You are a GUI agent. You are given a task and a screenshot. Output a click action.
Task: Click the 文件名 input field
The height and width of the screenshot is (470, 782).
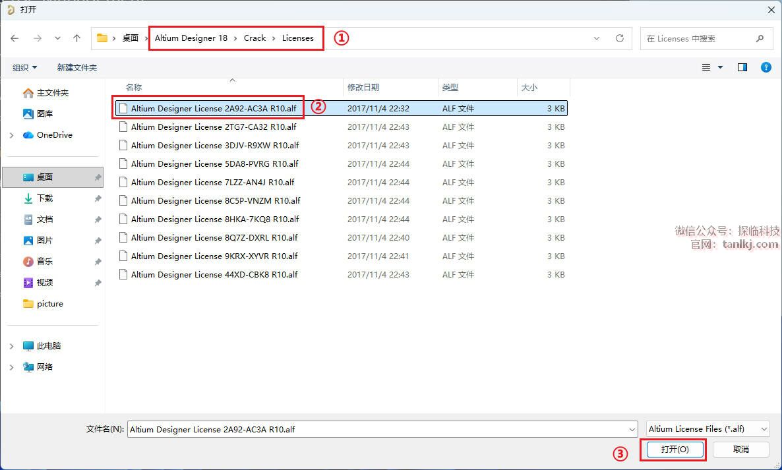pyautogui.click(x=382, y=429)
